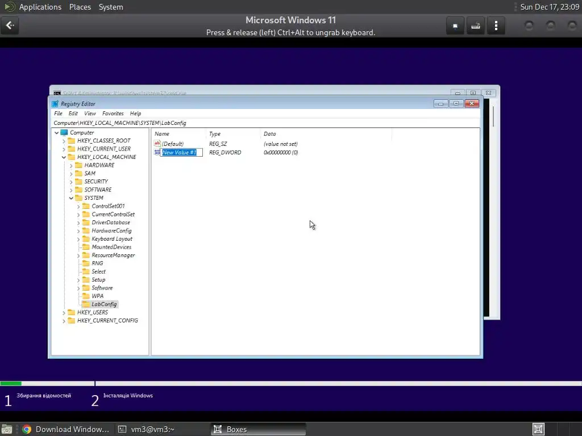Click the REG_DWORD type cell
Screen dimensions: 582x436
coord(225,152)
